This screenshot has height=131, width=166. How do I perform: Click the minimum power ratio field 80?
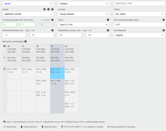pos(70,35)
